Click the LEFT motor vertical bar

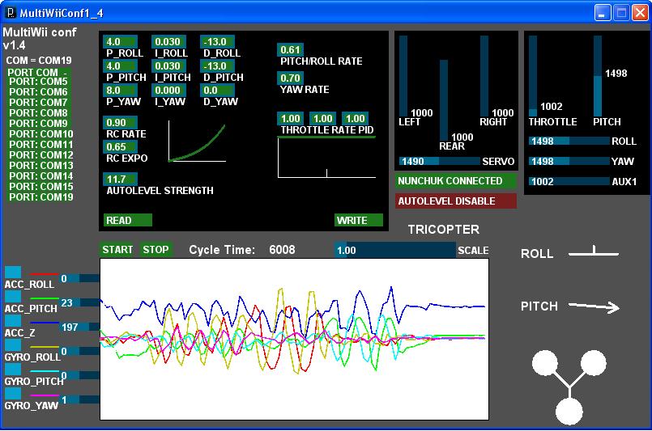[403, 76]
